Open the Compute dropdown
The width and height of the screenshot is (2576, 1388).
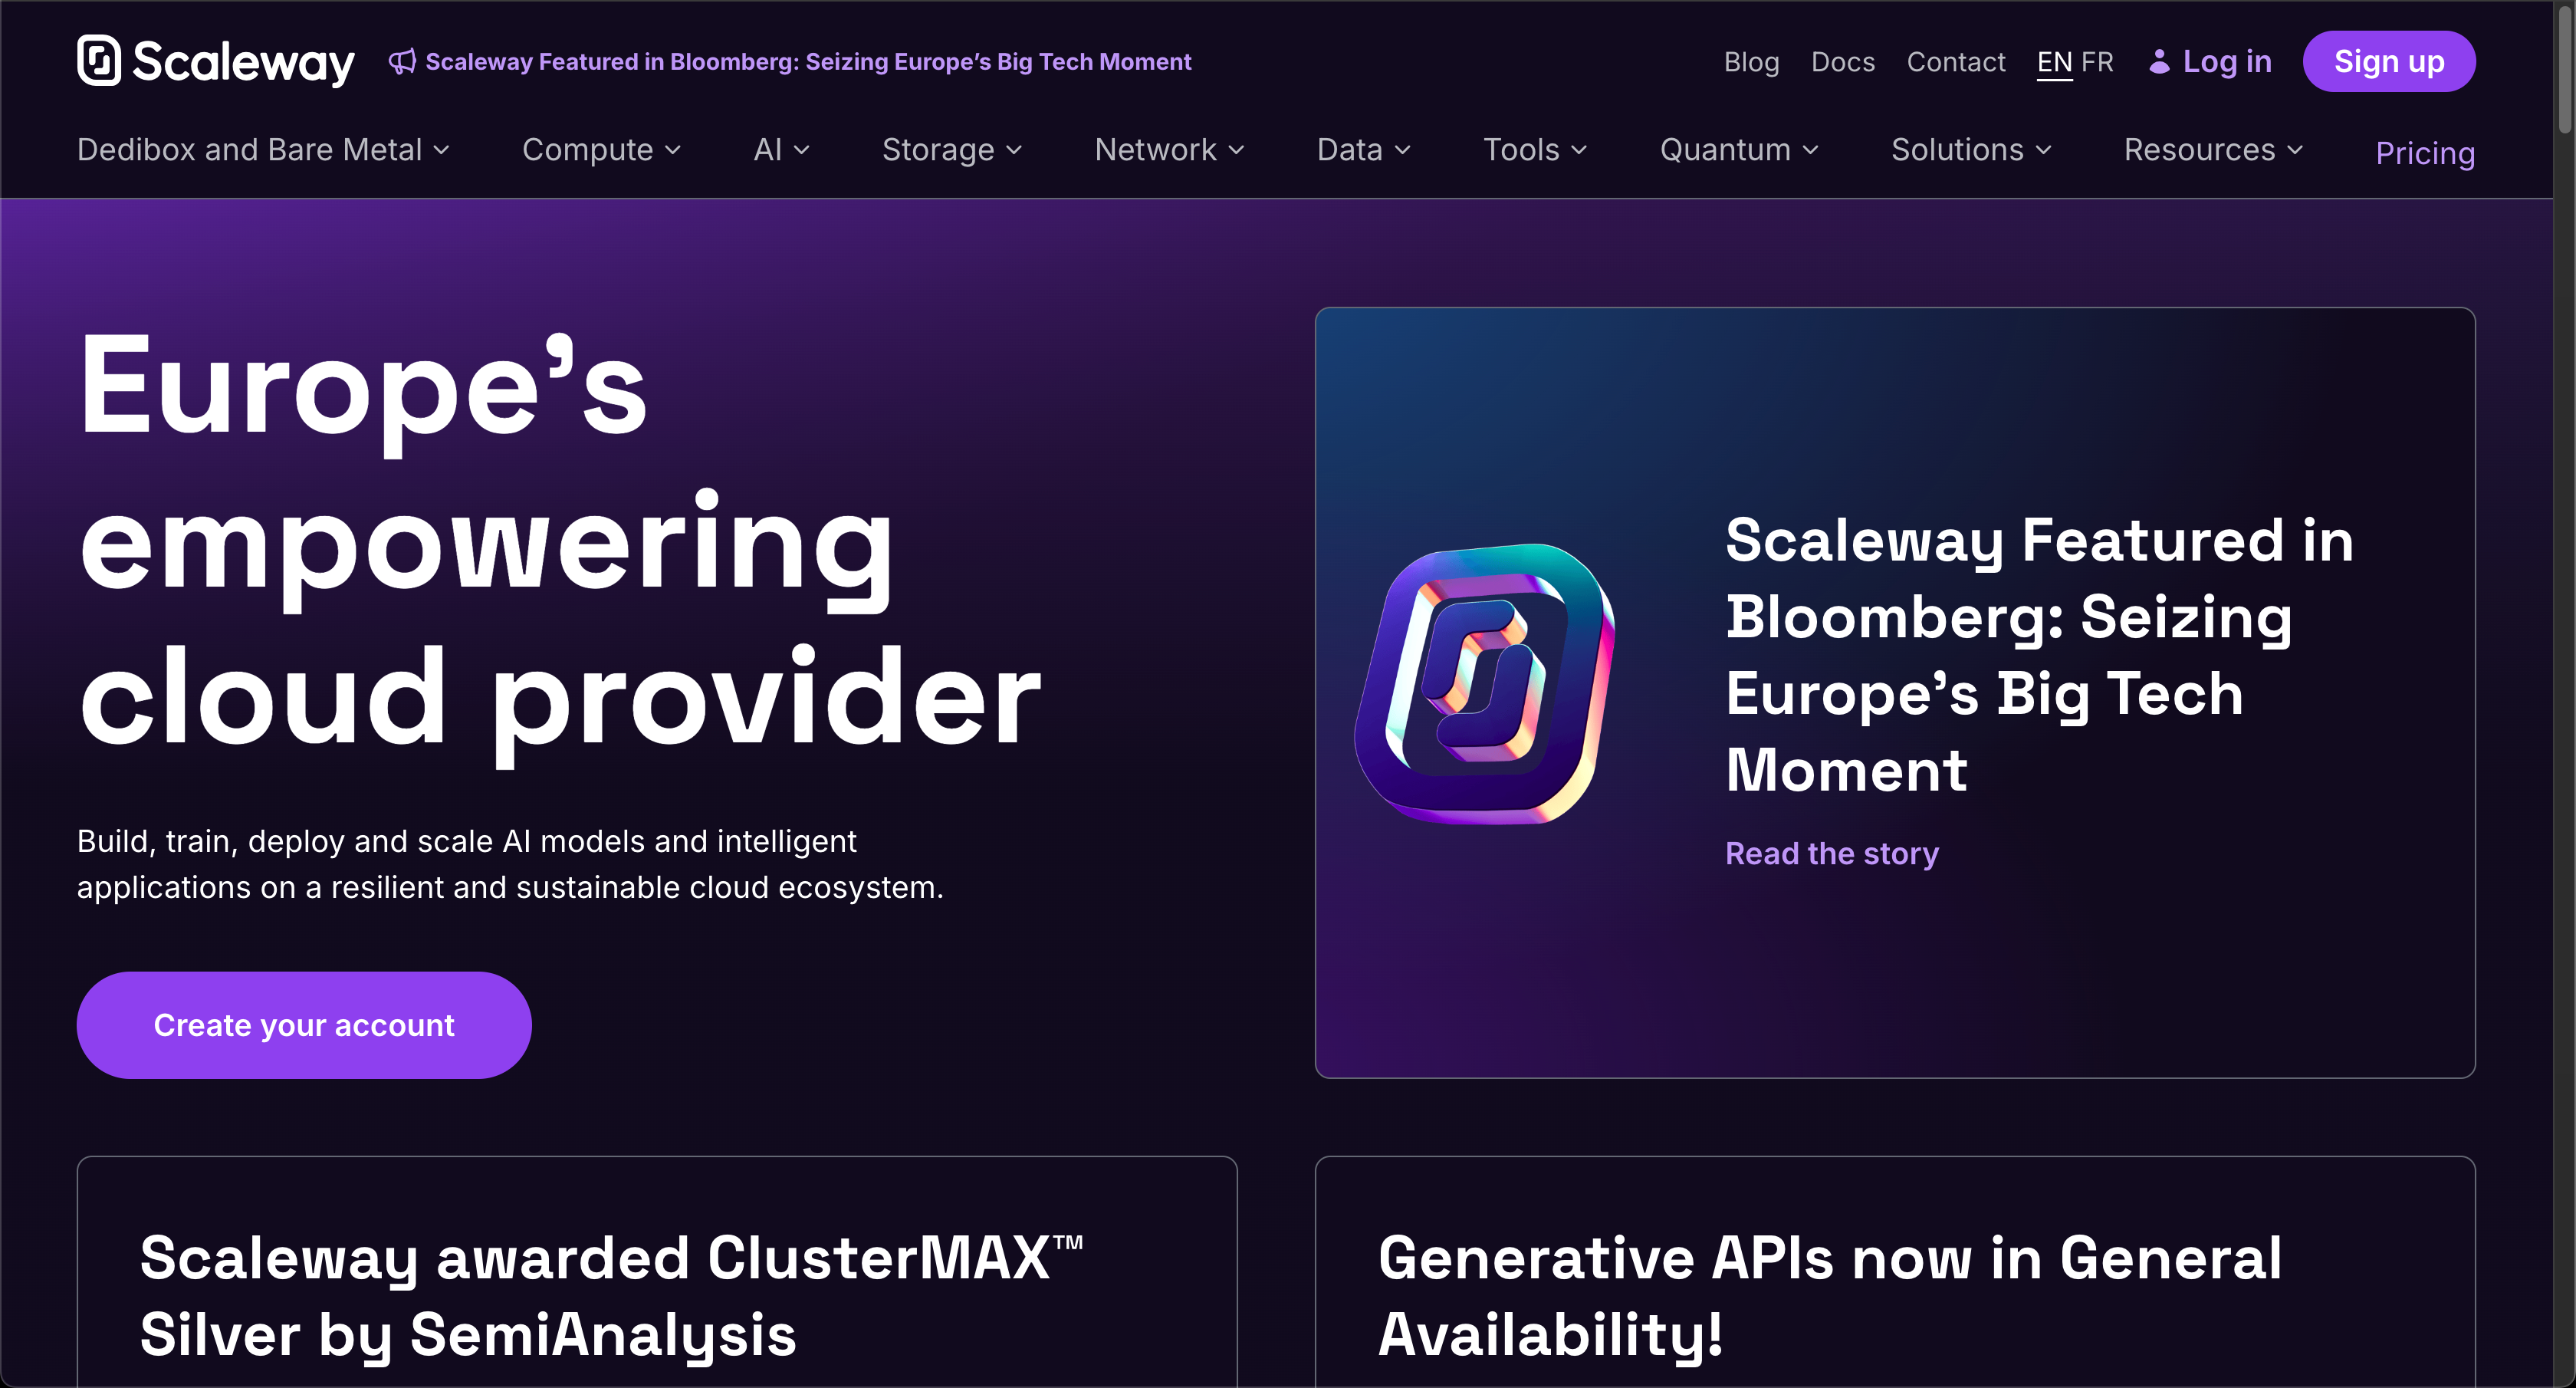pyautogui.click(x=601, y=150)
